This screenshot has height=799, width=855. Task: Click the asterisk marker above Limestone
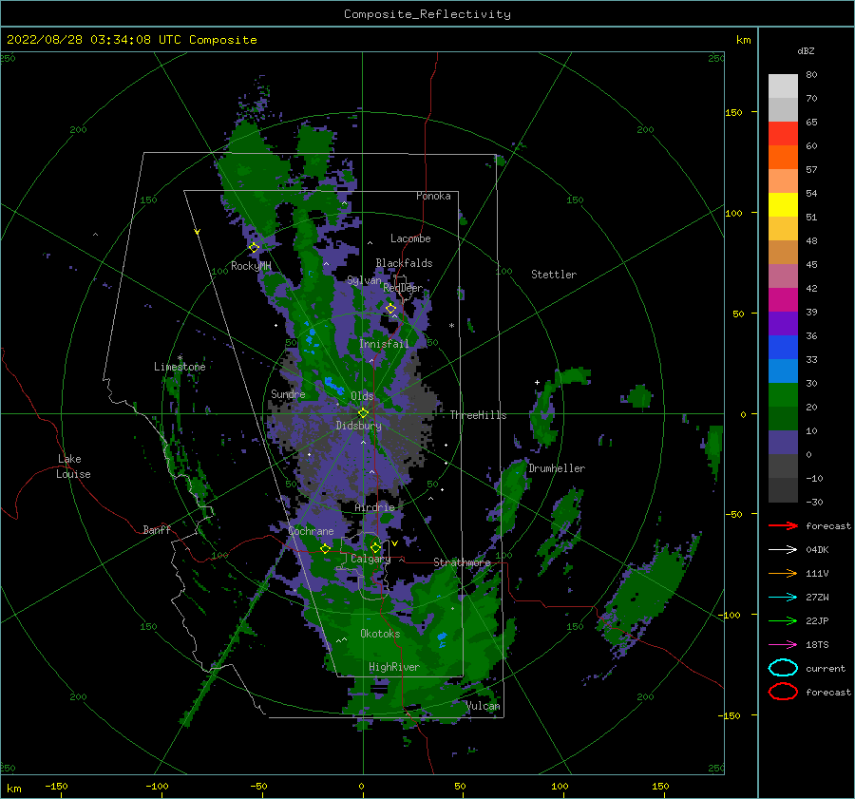(x=180, y=358)
